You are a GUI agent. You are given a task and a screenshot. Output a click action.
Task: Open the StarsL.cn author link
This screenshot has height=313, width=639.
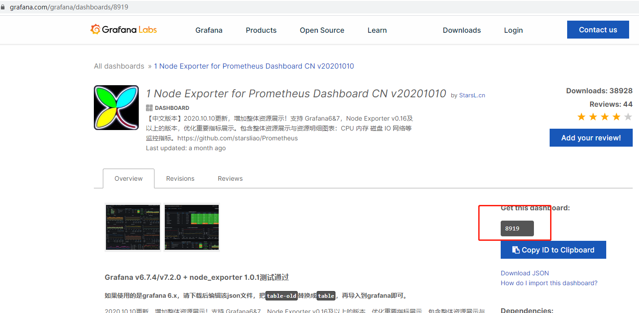pos(472,96)
